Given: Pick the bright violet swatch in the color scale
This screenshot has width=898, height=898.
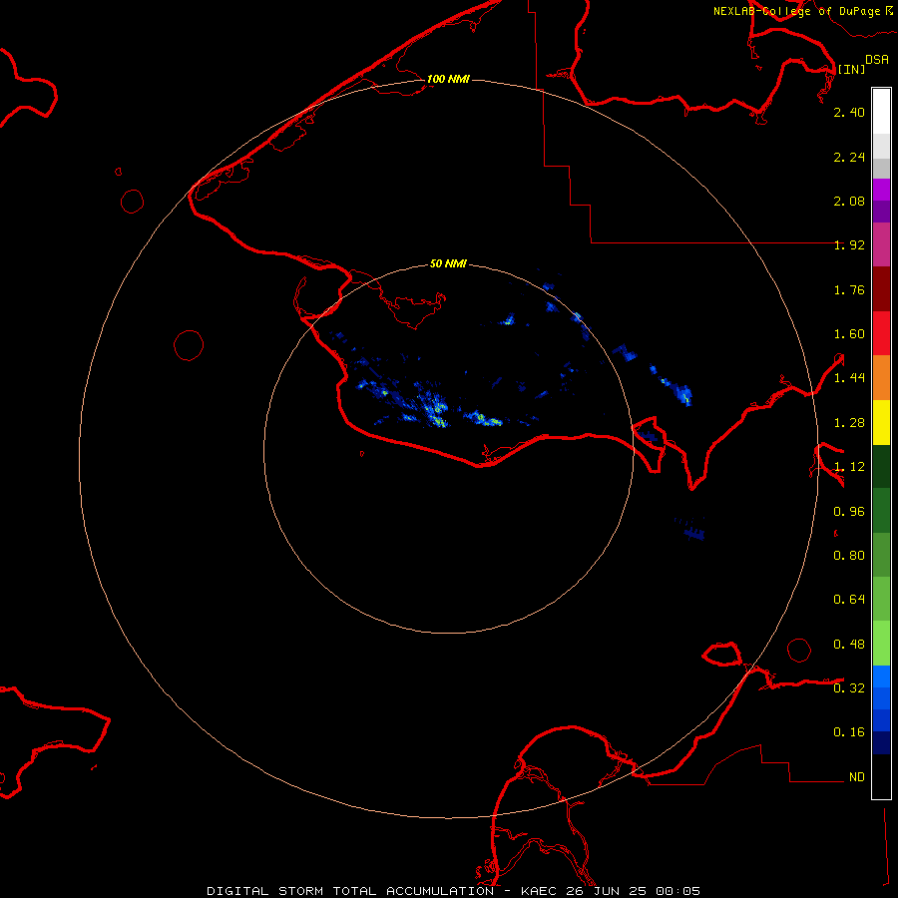Looking at the screenshot, I should (881, 190).
